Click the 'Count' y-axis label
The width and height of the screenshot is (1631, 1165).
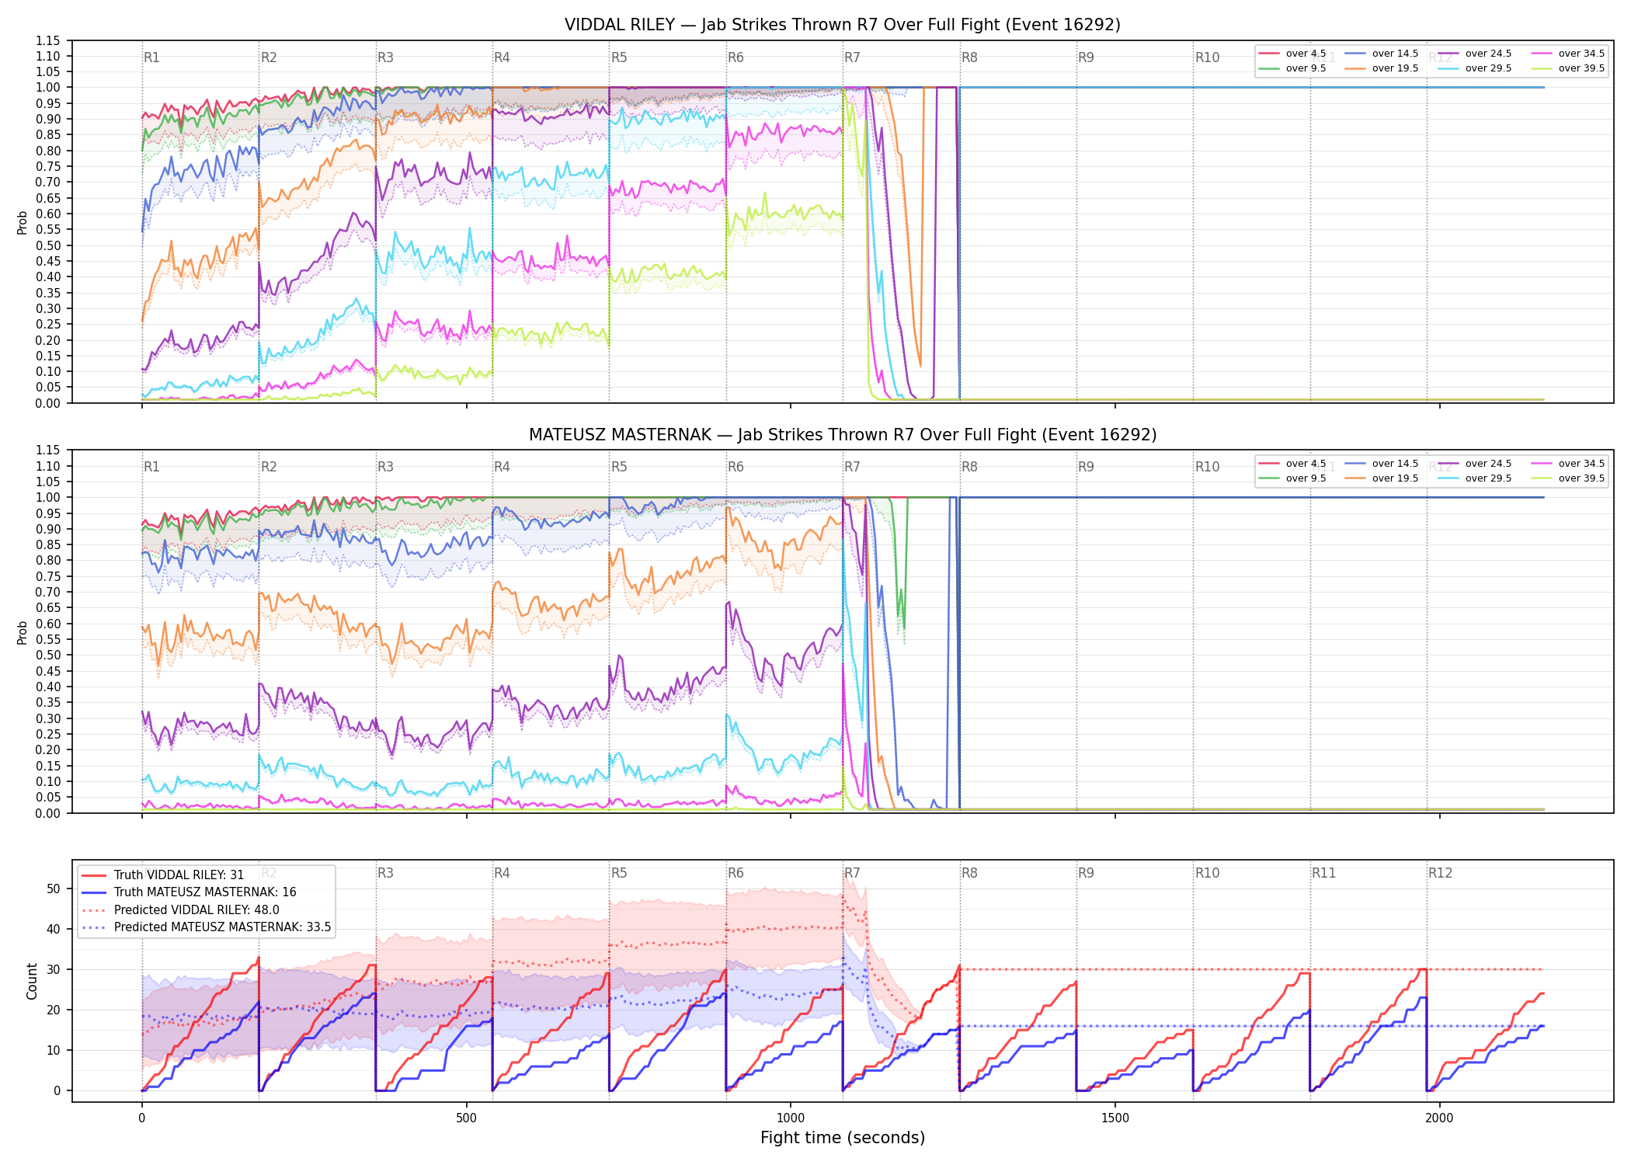[32, 981]
